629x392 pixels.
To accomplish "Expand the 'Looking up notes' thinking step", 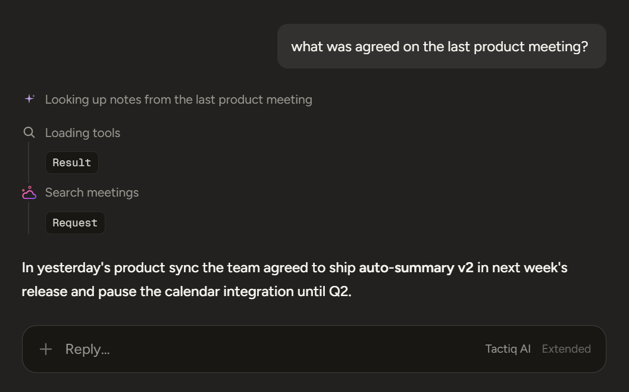I will tap(179, 99).
